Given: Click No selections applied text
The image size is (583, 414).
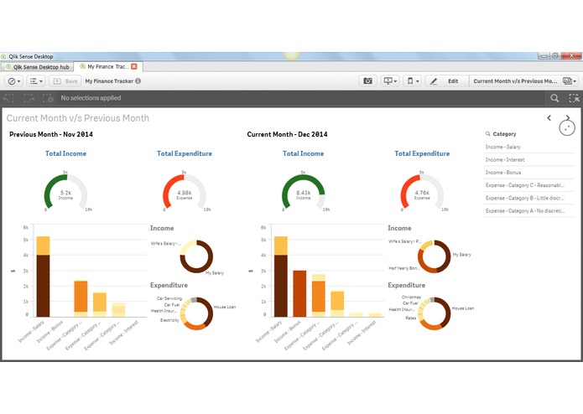Looking at the screenshot, I should (91, 98).
